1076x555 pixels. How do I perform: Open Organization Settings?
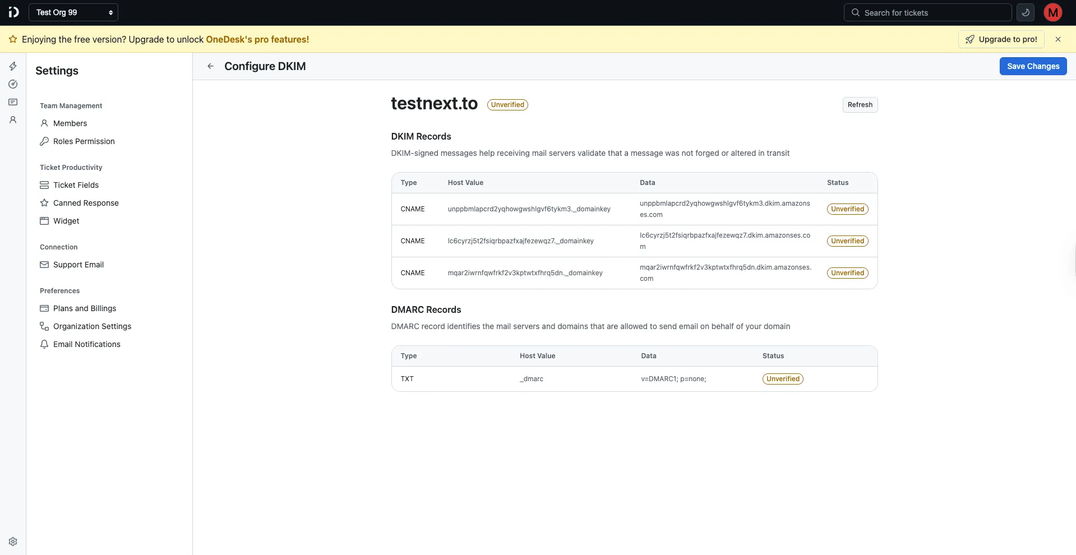coord(92,326)
